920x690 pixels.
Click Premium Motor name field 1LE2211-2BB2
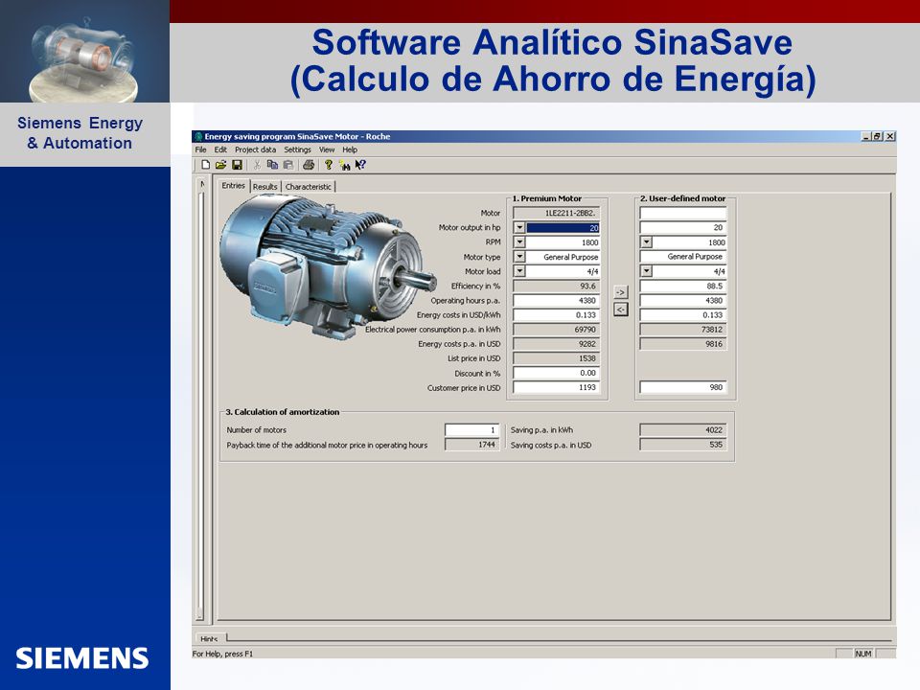click(557, 213)
